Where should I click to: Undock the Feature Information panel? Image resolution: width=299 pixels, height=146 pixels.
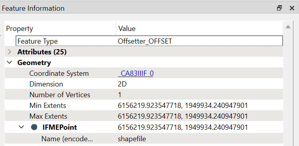coord(279,8)
